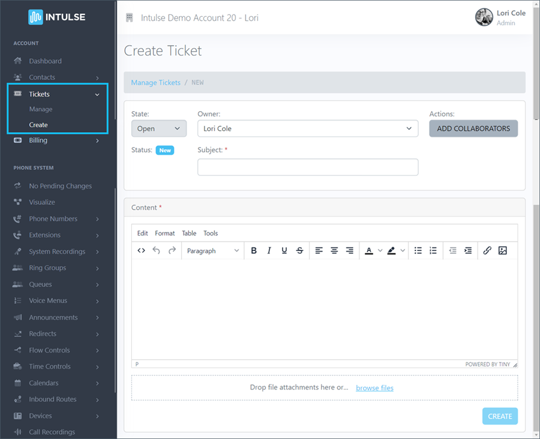The width and height of the screenshot is (540, 439).
Task: Open the Table menu in the editor
Action: [x=189, y=233]
